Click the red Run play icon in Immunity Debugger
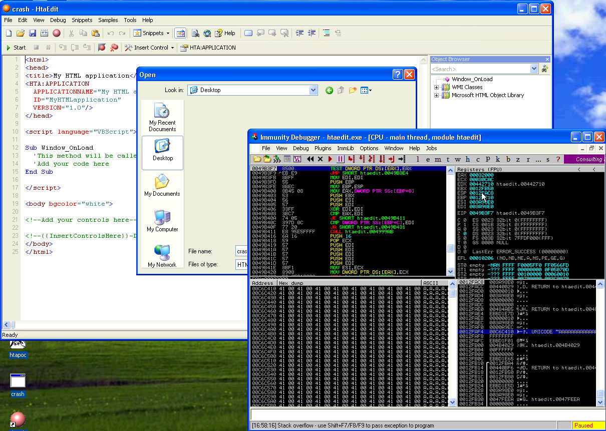The width and height of the screenshot is (606, 431). (331, 159)
